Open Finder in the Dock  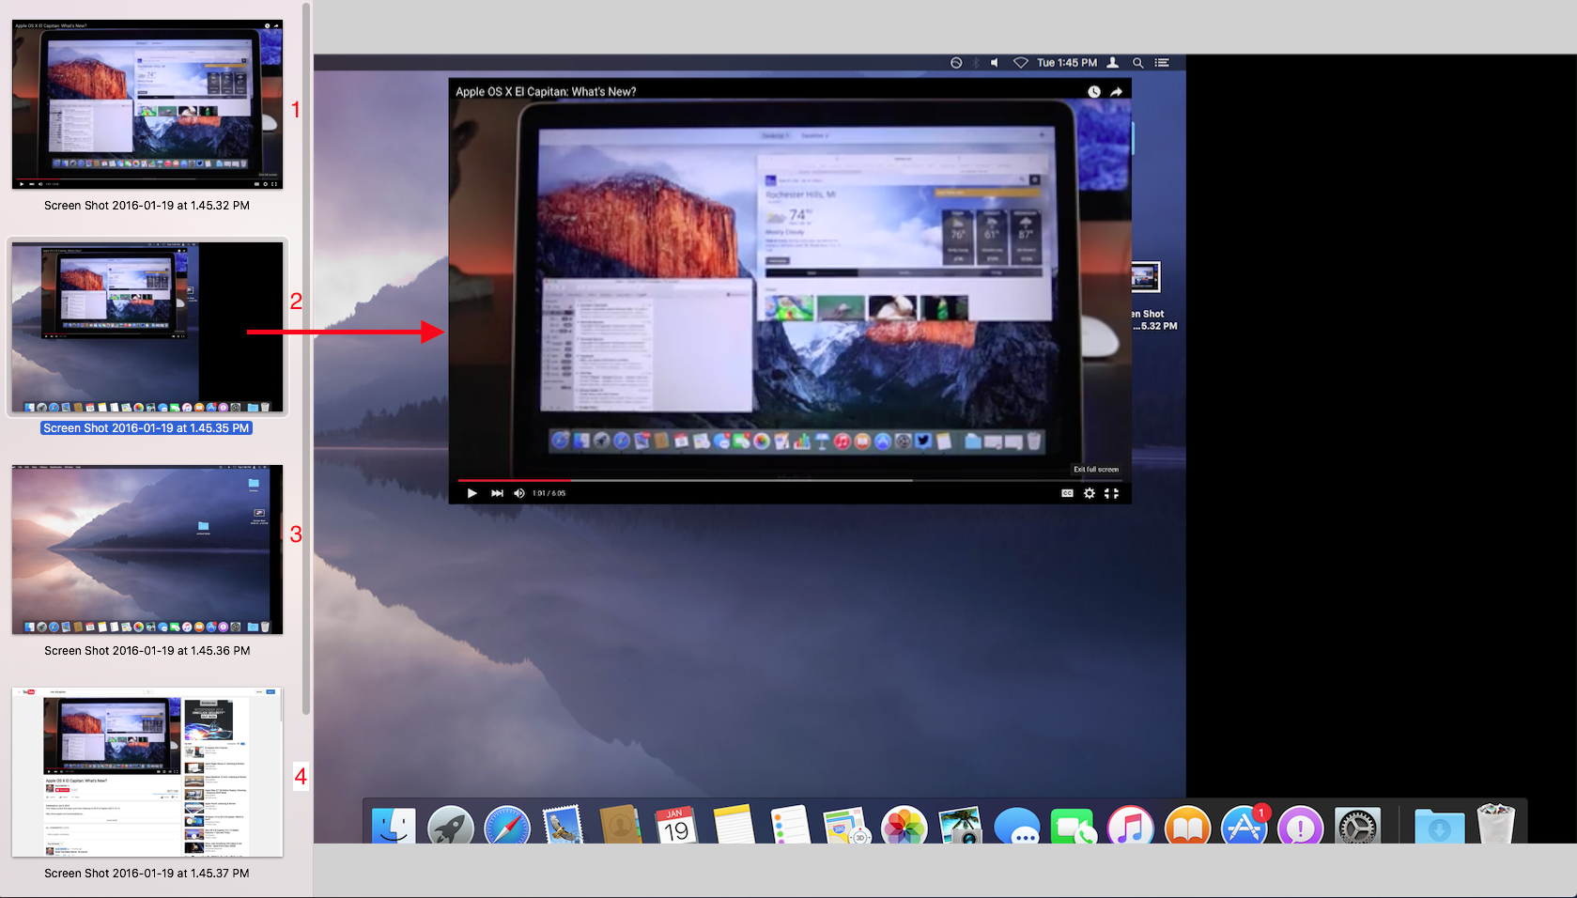click(393, 825)
